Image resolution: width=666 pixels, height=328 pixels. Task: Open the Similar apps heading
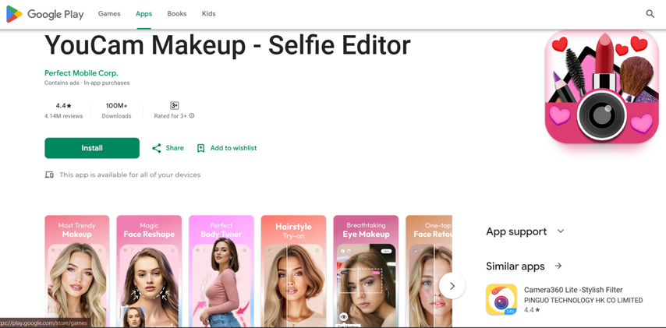pos(515,266)
